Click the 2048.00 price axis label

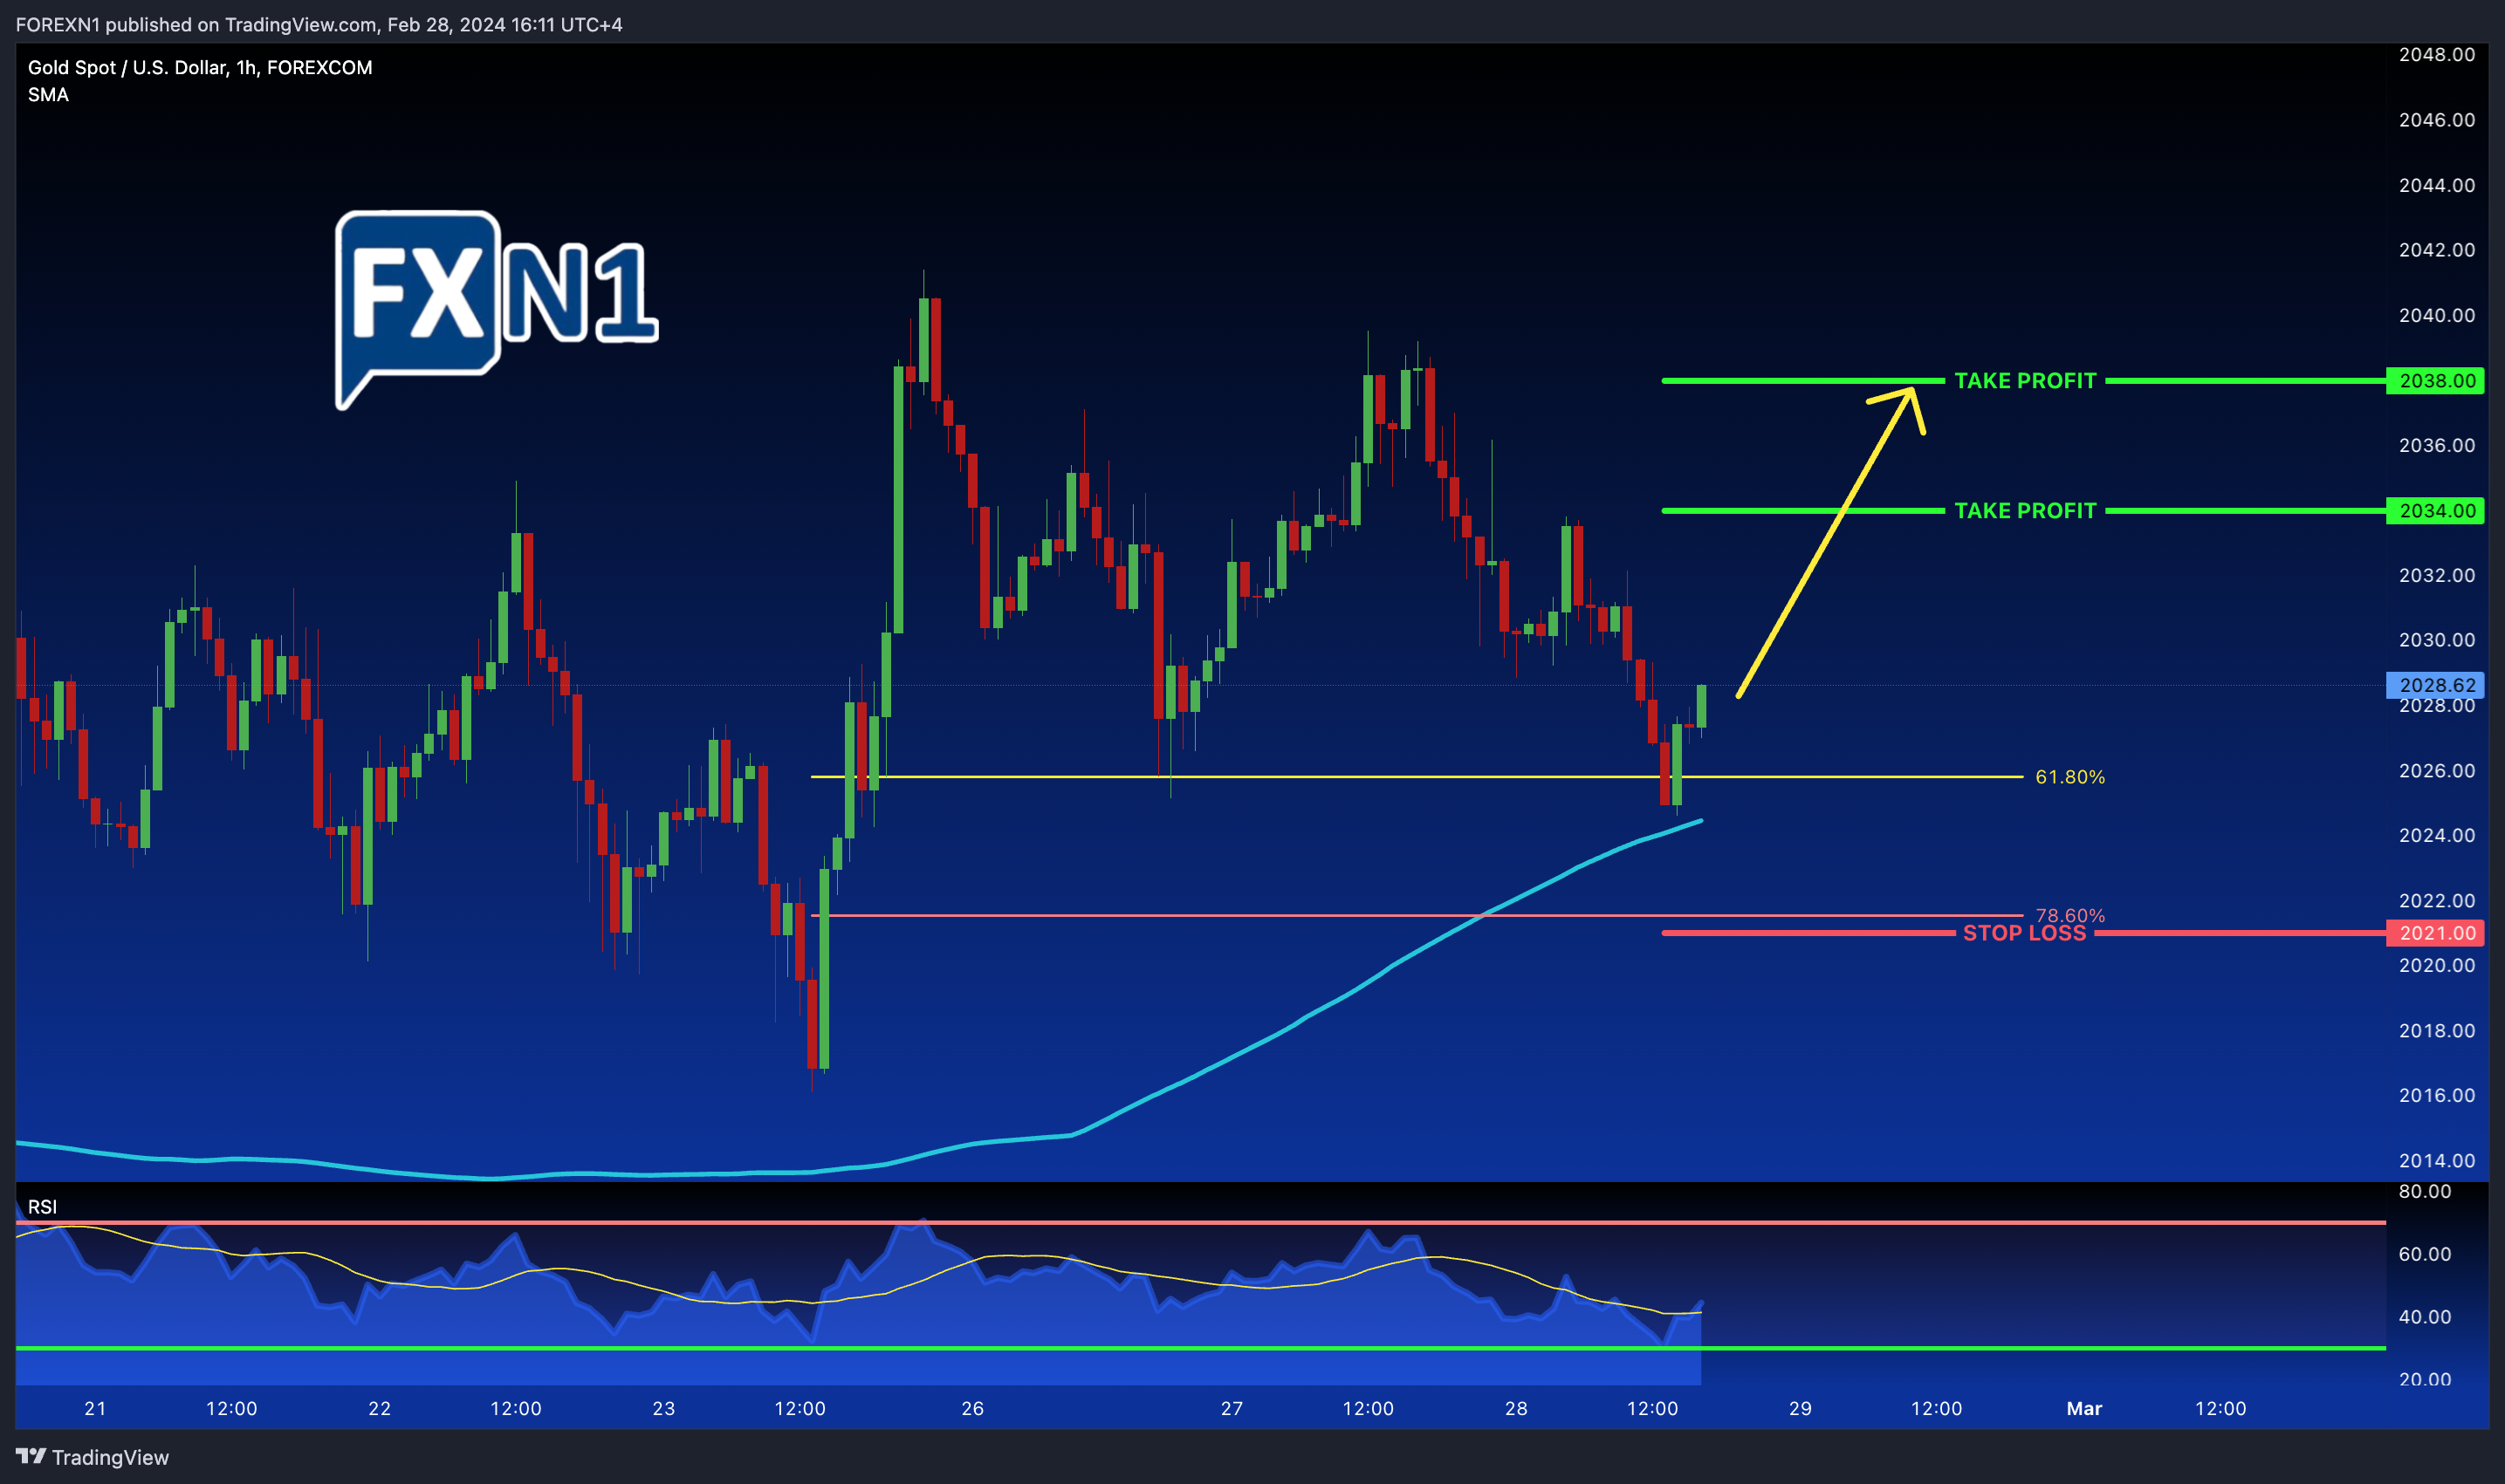[x=2437, y=55]
